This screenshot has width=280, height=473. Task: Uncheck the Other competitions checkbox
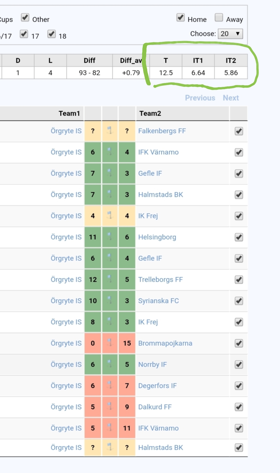click(25, 18)
